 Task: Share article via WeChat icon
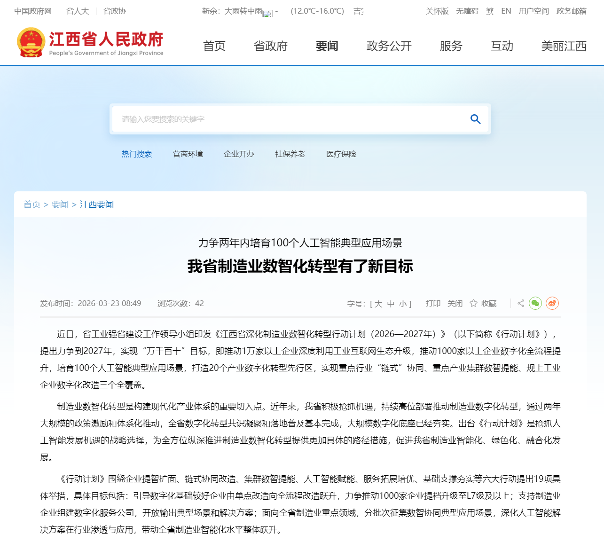[x=535, y=304]
